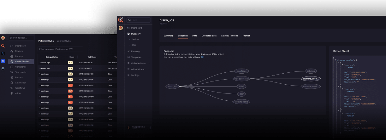Expand the Administrator menu chevron
The height and width of the screenshot is (140, 386).
coord(149,69)
